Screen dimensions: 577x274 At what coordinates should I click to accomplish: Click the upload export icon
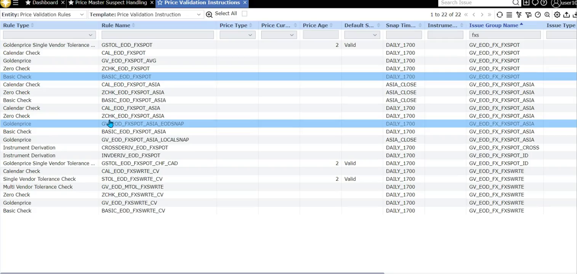click(567, 15)
